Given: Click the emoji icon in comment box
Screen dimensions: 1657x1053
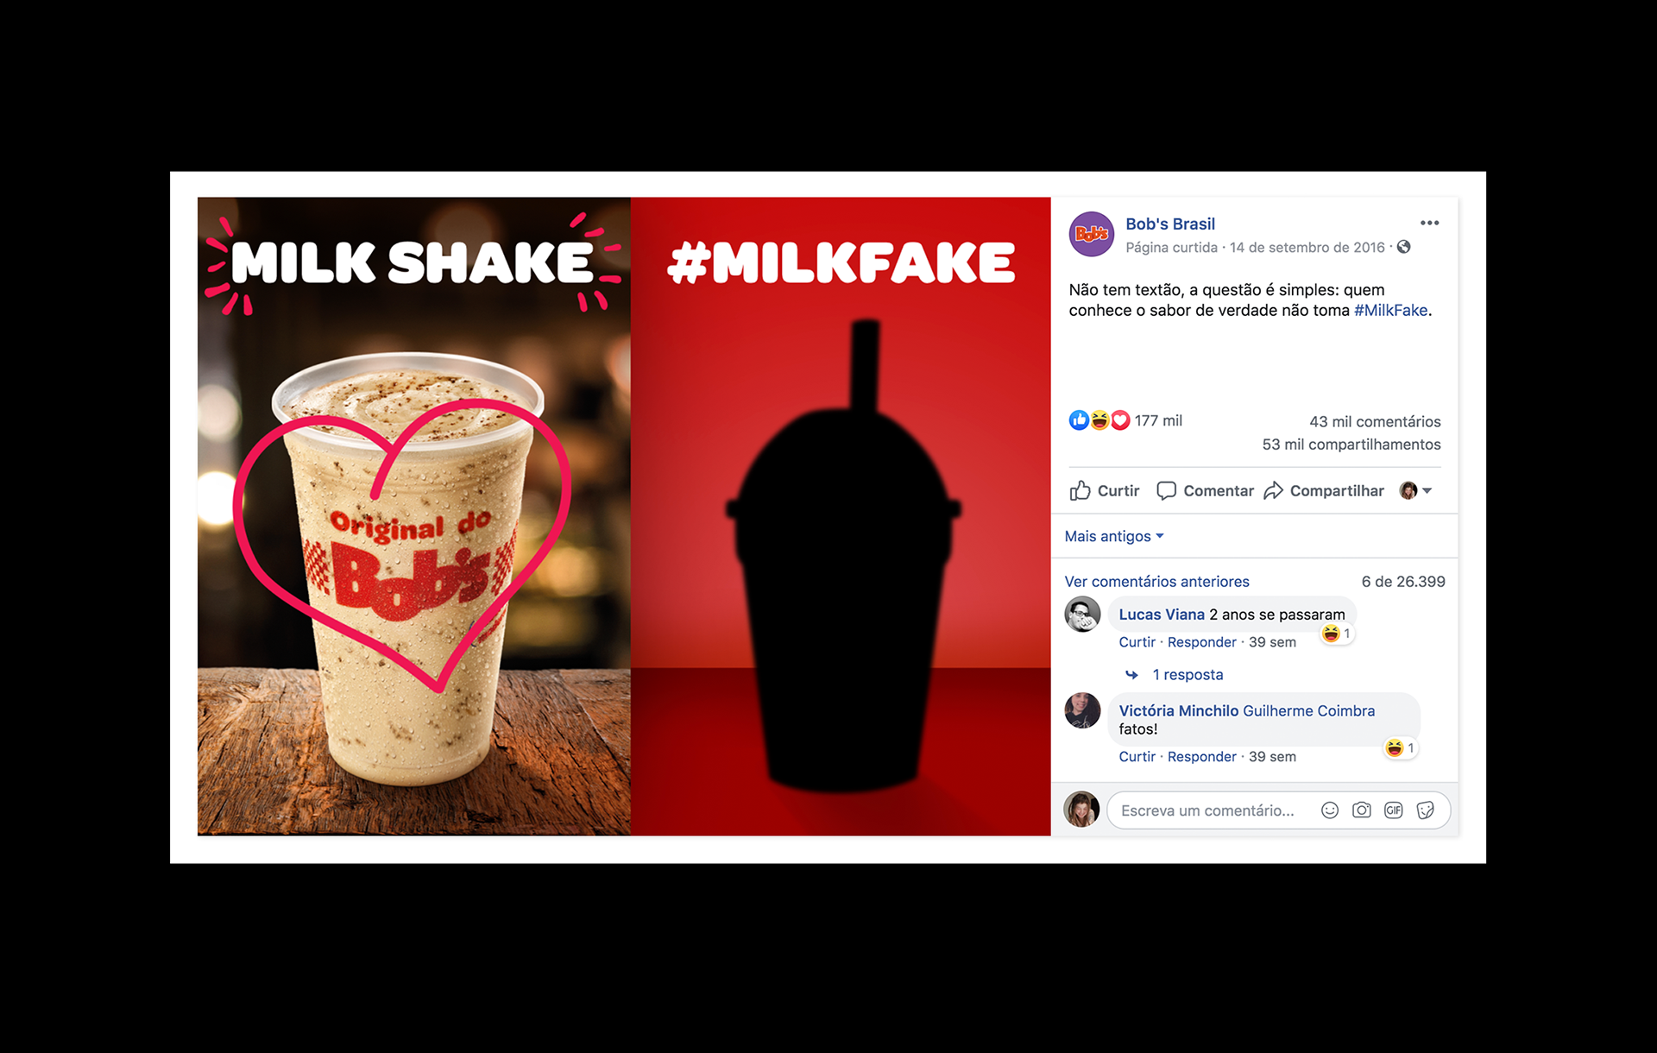Looking at the screenshot, I should [x=1330, y=810].
